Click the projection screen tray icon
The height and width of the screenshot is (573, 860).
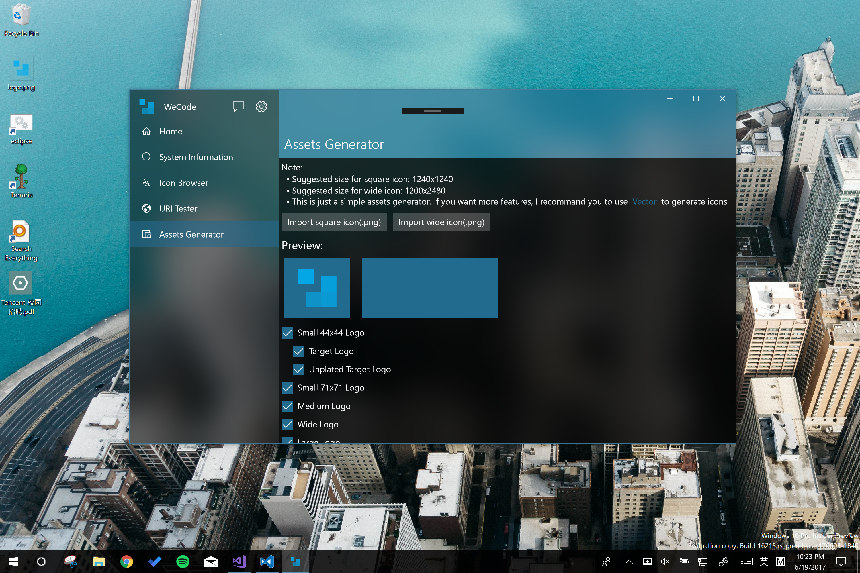pyautogui.click(x=647, y=561)
